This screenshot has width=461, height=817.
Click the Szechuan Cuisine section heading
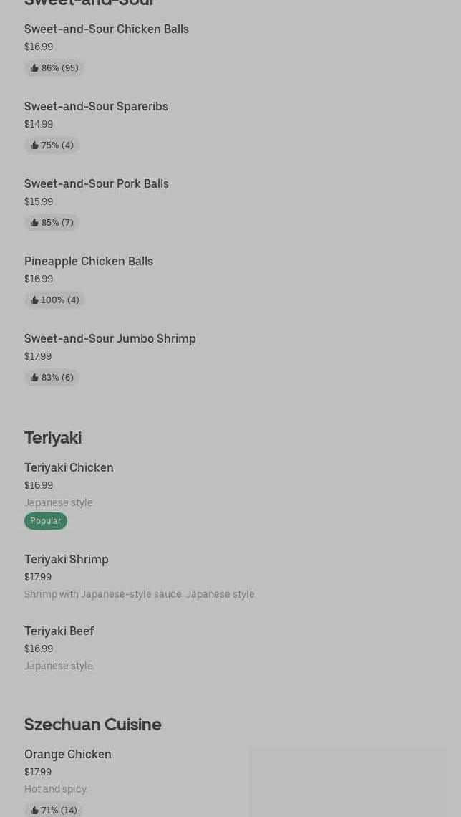(92, 725)
